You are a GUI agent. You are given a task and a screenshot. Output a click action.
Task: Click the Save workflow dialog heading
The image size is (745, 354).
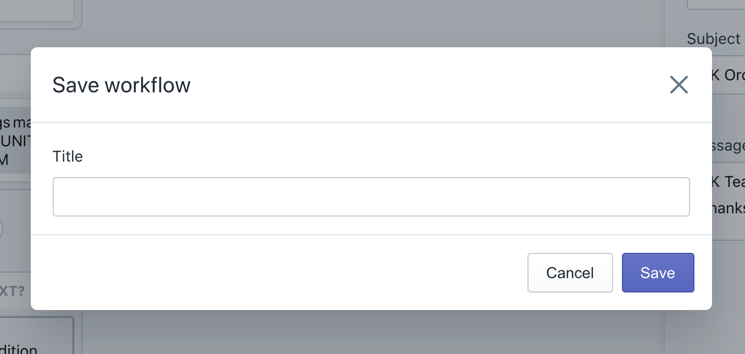[121, 85]
